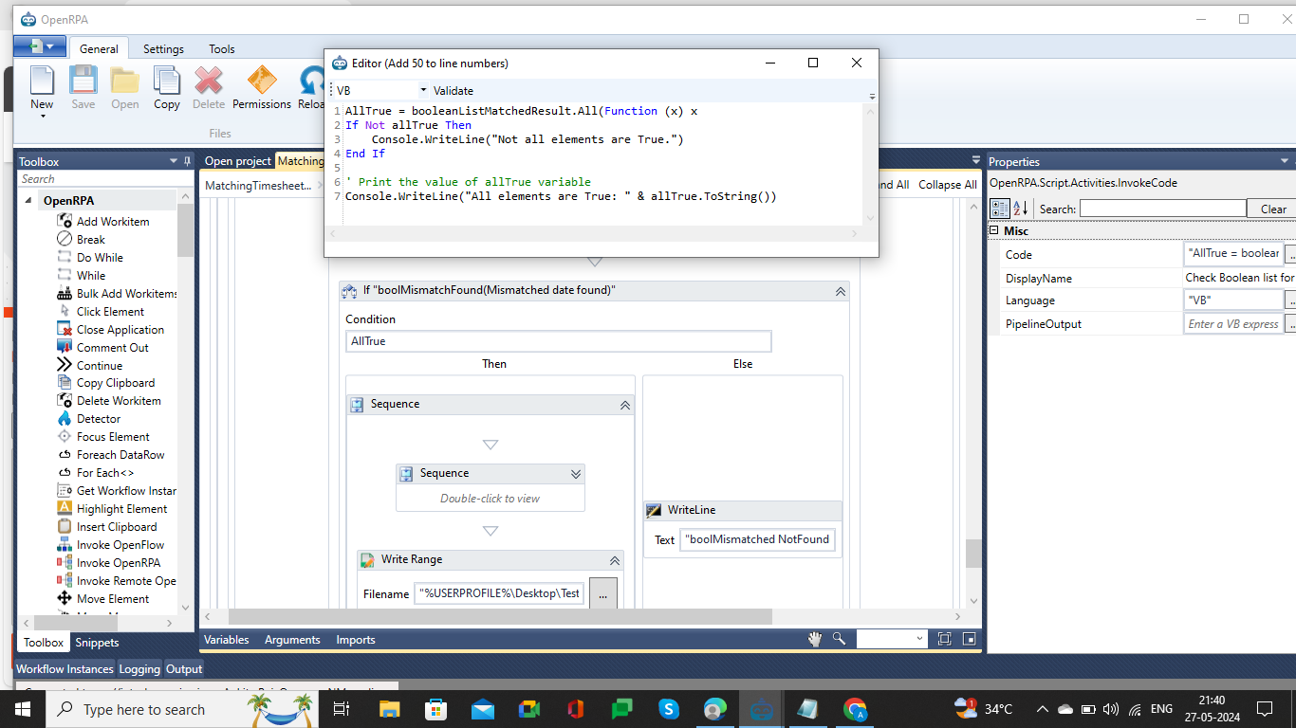The image size is (1296, 728).
Task: Click Validate in the Editor
Action: 454,91
